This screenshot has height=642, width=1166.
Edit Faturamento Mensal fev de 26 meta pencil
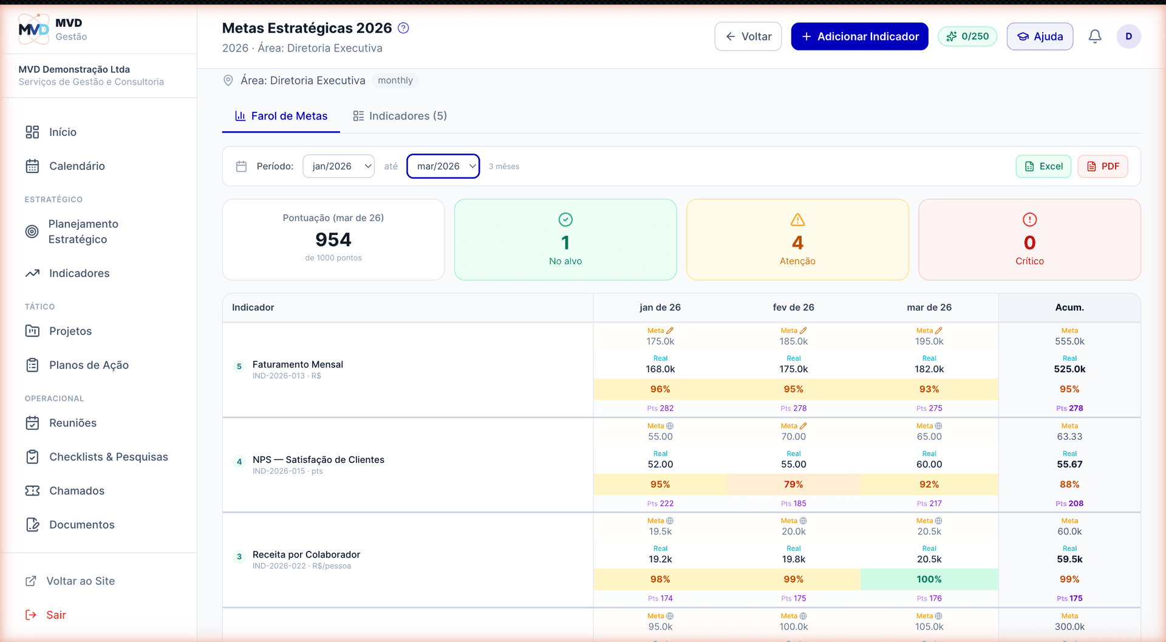(x=803, y=331)
